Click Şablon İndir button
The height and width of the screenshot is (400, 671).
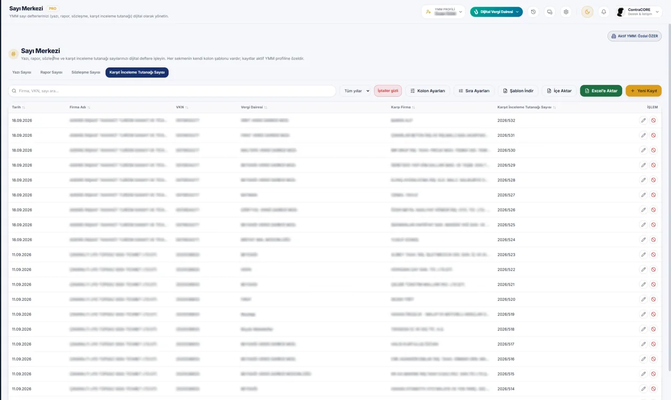518,91
